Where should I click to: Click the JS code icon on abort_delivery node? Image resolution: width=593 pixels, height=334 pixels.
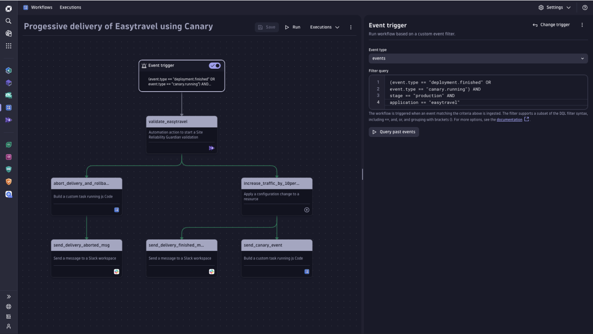[117, 210]
